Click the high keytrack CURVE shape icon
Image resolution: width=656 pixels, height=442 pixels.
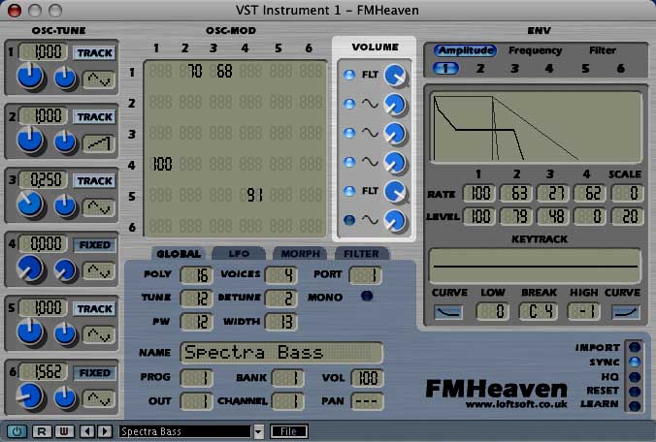(626, 312)
